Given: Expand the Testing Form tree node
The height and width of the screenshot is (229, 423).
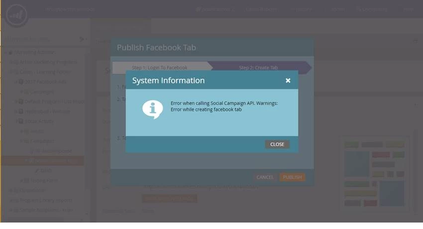Looking at the screenshot, I should [x=21, y=180].
